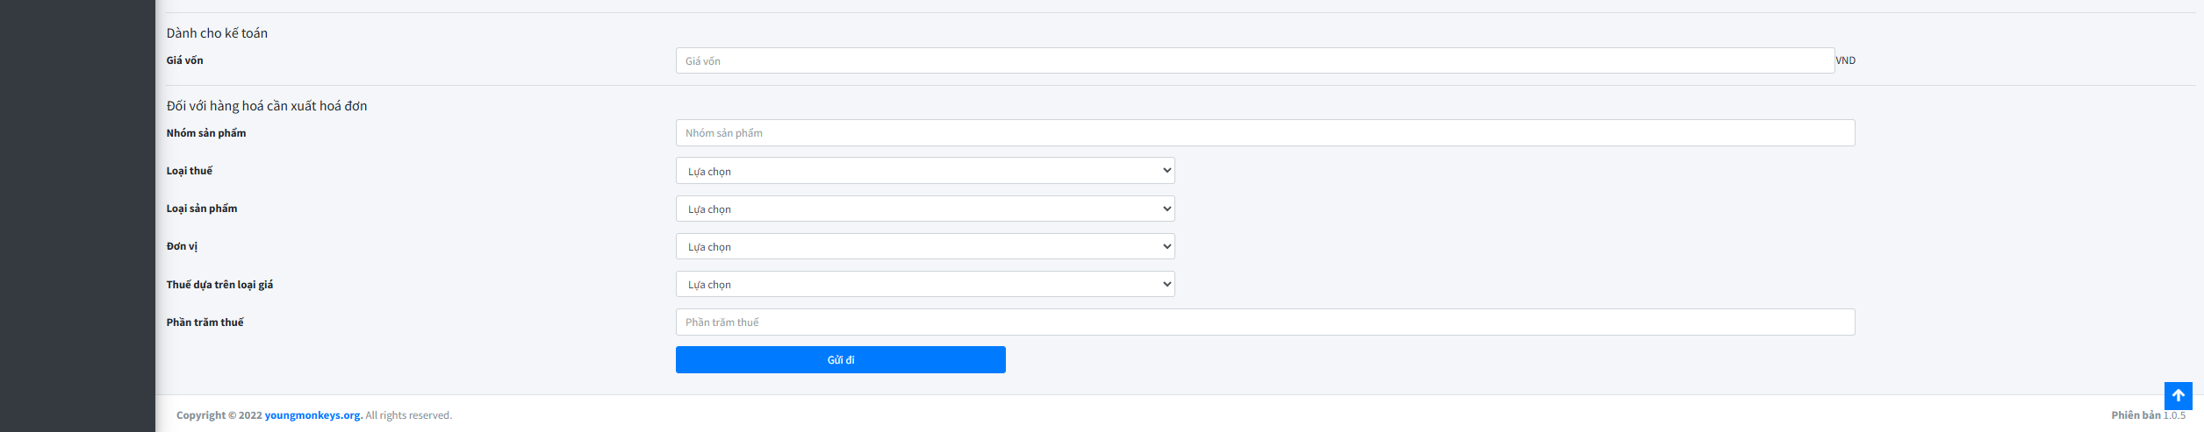Click the scroll-to-top arrow icon
This screenshot has height=432, width=2204.
pos(2178,395)
